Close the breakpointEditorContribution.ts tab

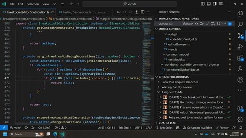pyautogui.click(x=53, y=12)
